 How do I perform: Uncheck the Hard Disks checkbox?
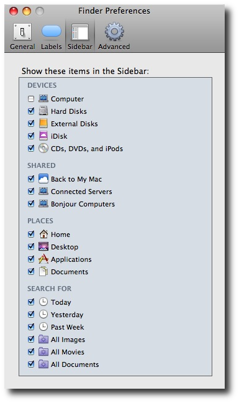pyautogui.click(x=31, y=111)
